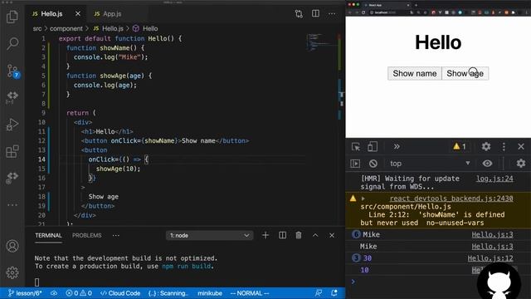This screenshot has width=531, height=299.
Task: Create a new terminal with plus icon
Action: pos(265,235)
